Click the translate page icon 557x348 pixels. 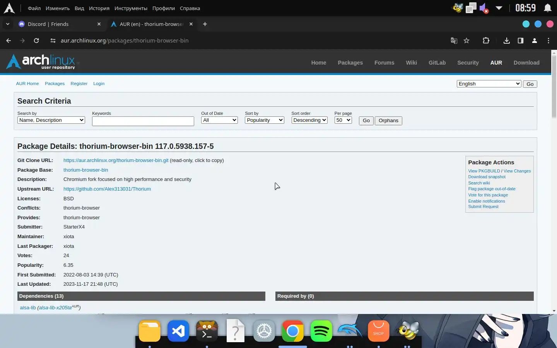tap(454, 41)
